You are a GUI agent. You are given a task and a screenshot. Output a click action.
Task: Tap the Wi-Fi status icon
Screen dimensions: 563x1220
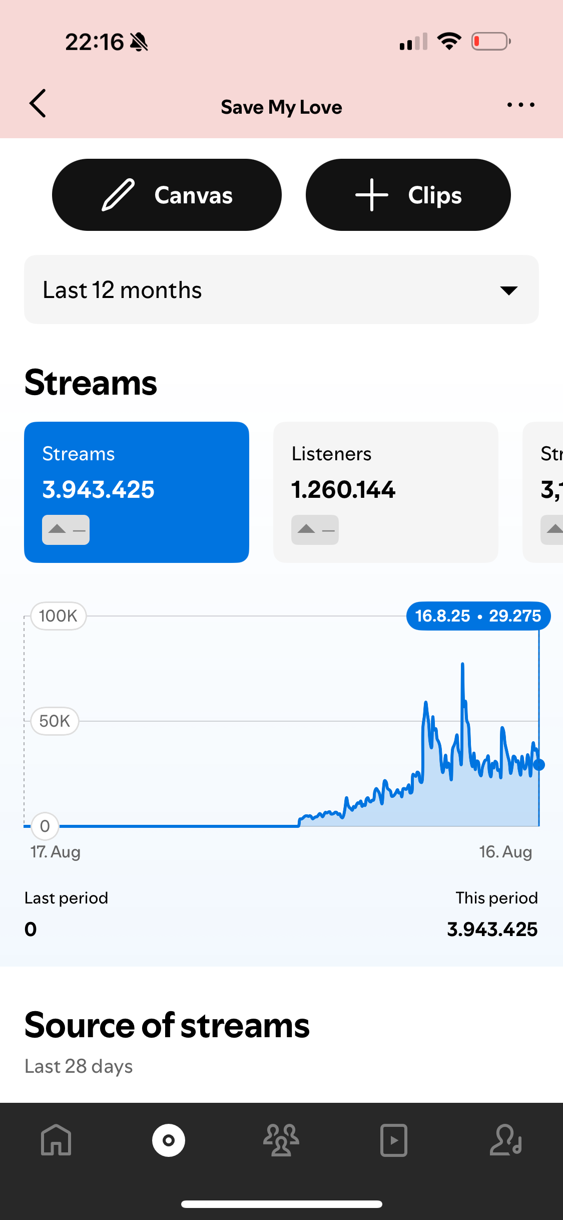click(449, 41)
